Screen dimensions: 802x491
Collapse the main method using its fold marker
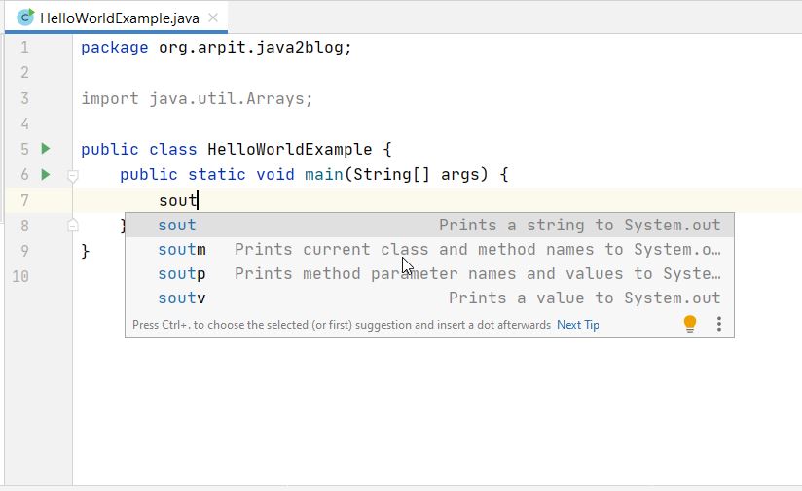click(x=72, y=176)
